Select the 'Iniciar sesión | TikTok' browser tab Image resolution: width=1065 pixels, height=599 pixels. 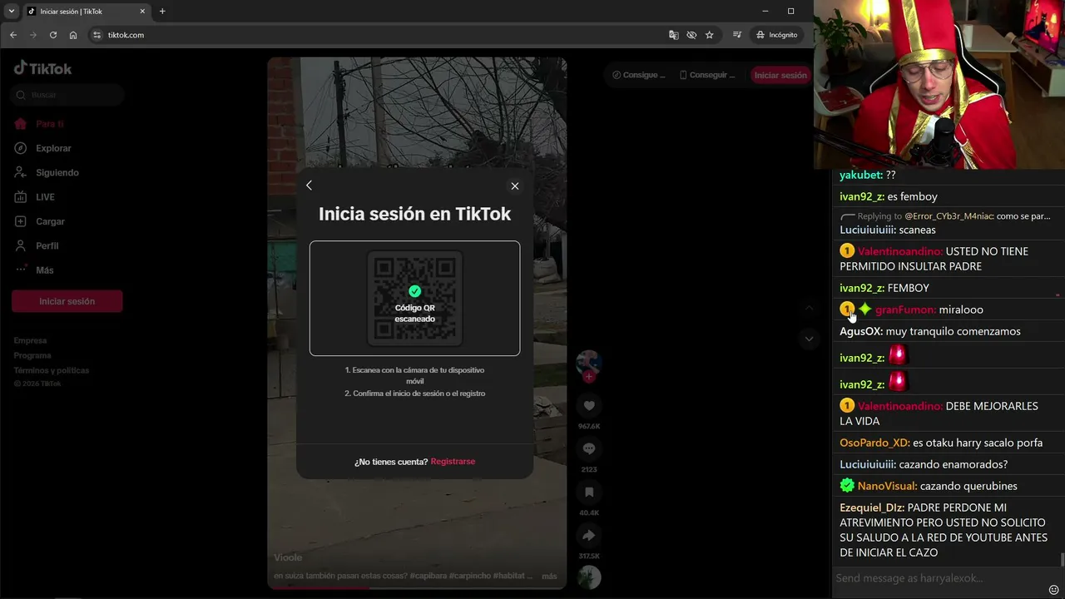[87, 11]
